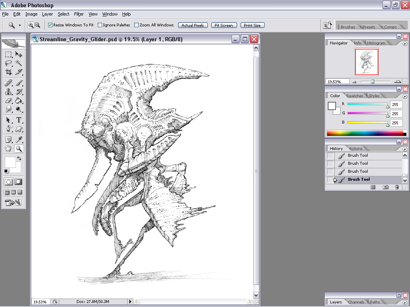The height and width of the screenshot is (307, 410).
Task: Switch to the Channels tab
Action: pyautogui.click(x=356, y=302)
